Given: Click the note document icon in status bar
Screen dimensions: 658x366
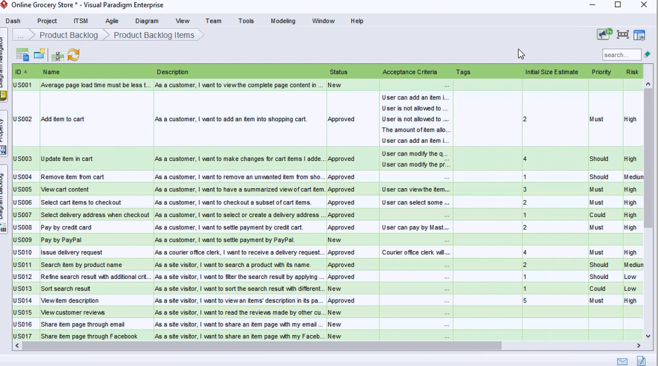Looking at the screenshot, I should [x=641, y=361].
